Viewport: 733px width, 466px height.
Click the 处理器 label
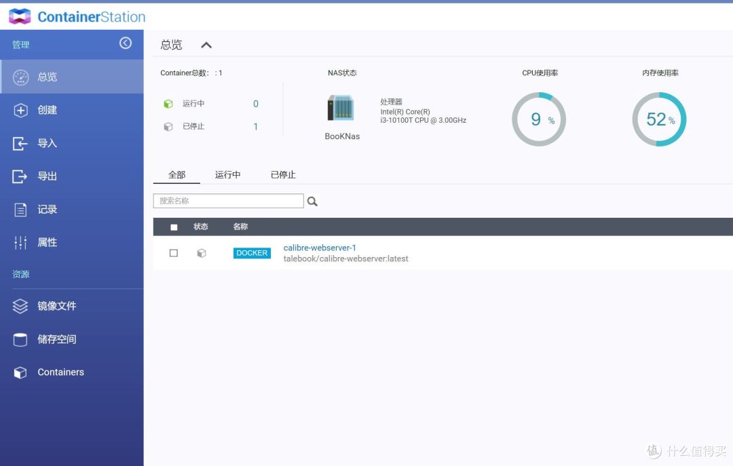392,102
